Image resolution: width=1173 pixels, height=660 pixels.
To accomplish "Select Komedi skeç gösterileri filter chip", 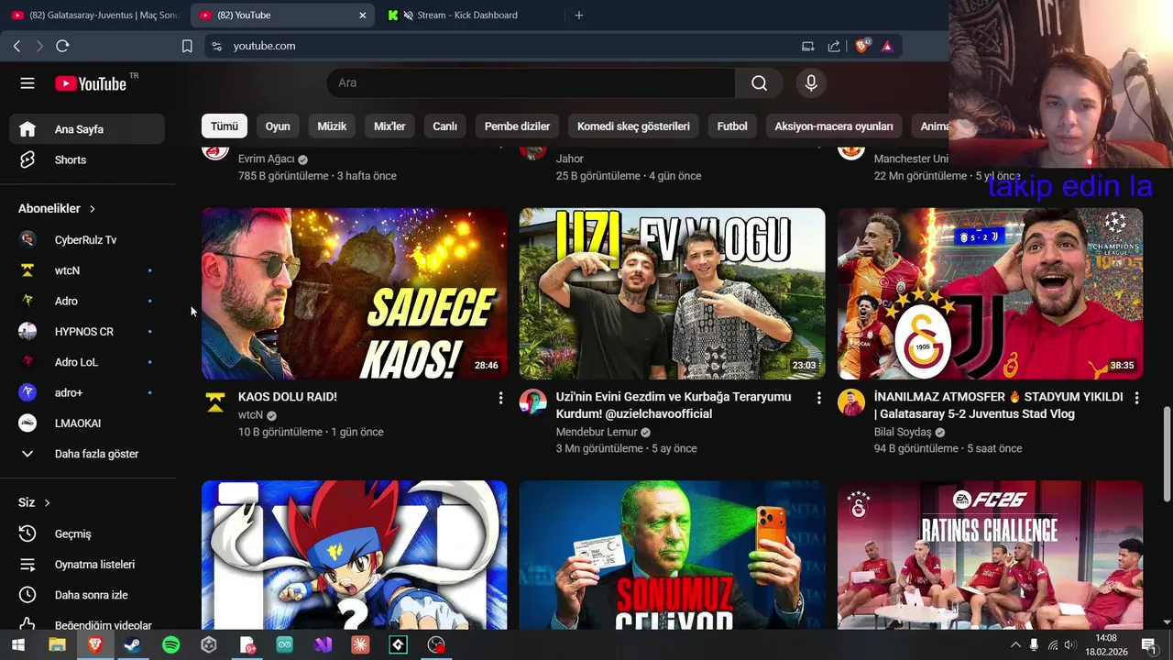I will point(633,126).
